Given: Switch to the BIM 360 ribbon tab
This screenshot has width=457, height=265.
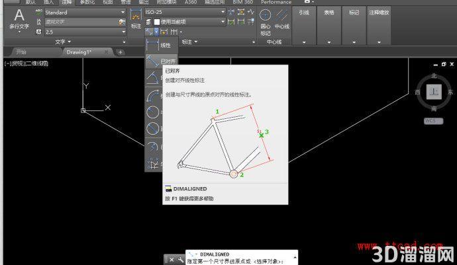Looking at the screenshot, I should tap(243, 2).
